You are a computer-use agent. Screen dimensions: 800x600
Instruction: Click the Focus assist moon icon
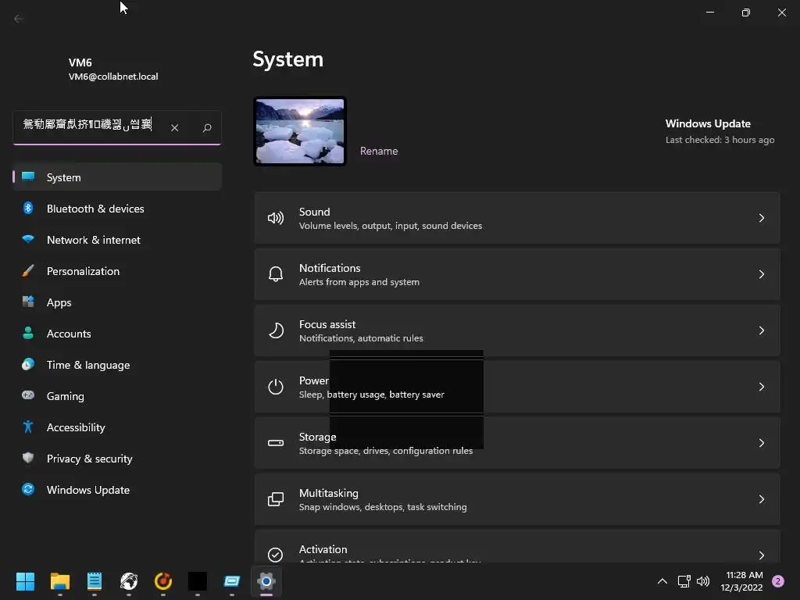click(x=276, y=330)
